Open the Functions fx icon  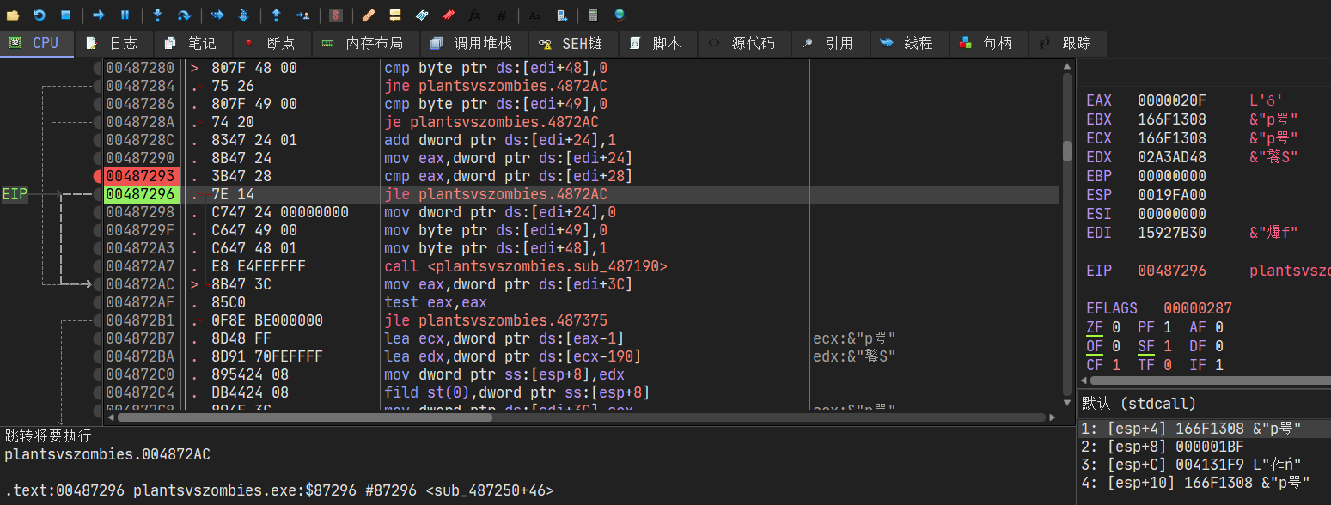pyautogui.click(x=474, y=15)
